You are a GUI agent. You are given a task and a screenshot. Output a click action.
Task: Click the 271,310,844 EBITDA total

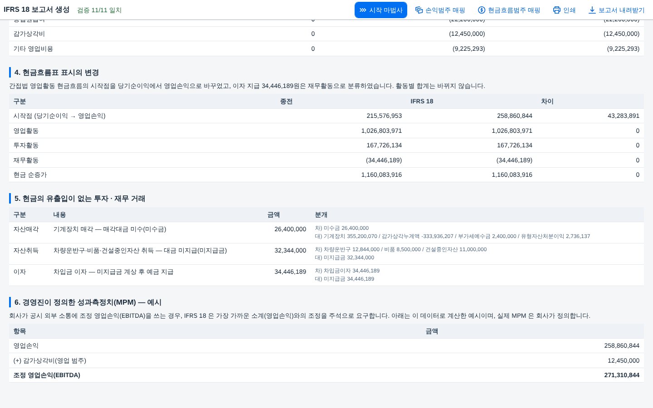pyautogui.click(x=622, y=375)
